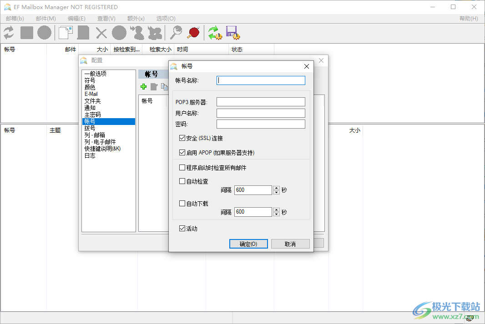Enable the 自动检查 checkbox
This screenshot has height=324, width=485.
coord(182,181)
